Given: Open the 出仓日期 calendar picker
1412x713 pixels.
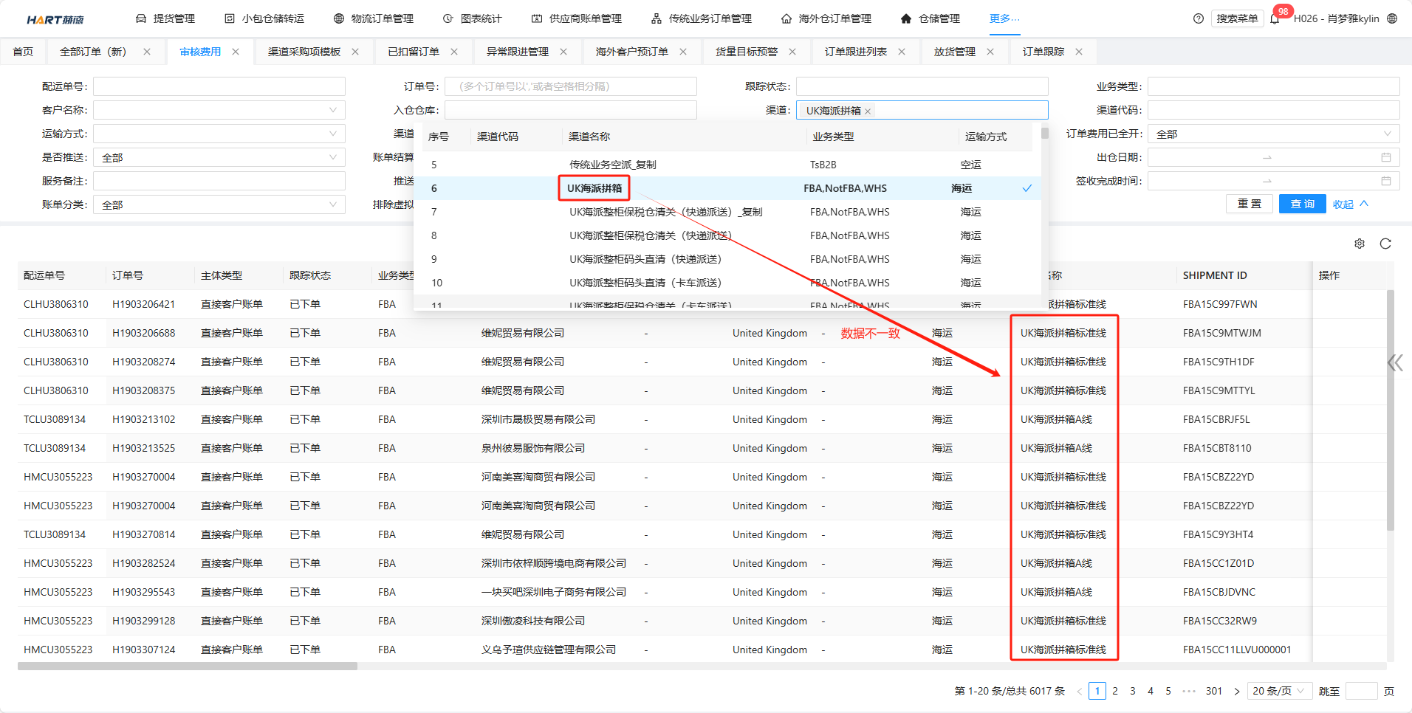Looking at the screenshot, I should (x=1385, y=157).
